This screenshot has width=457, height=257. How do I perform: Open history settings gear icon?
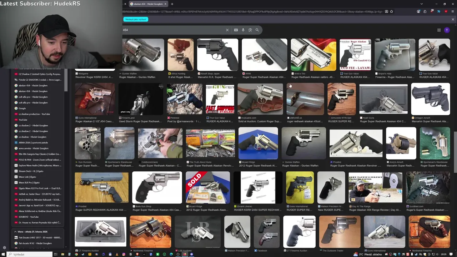coord(4,247)
